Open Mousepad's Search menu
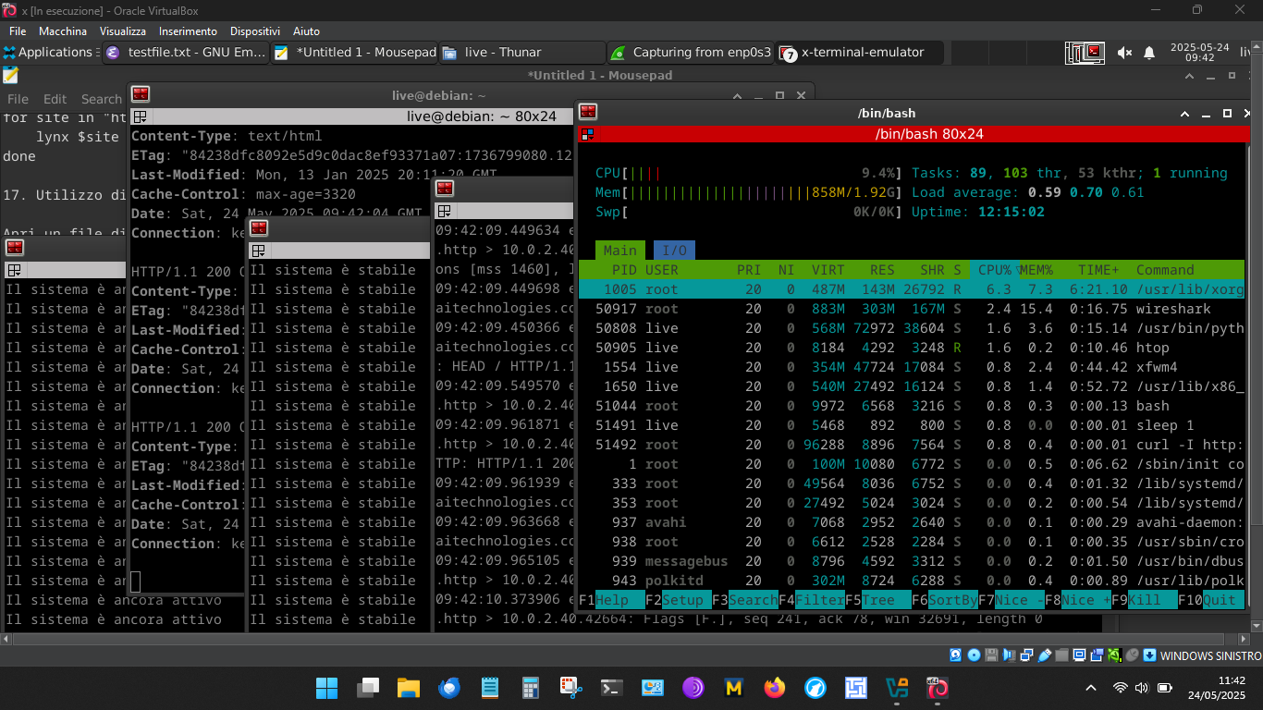The width and height of the screenshot is (1263, 710). [101, 99]
